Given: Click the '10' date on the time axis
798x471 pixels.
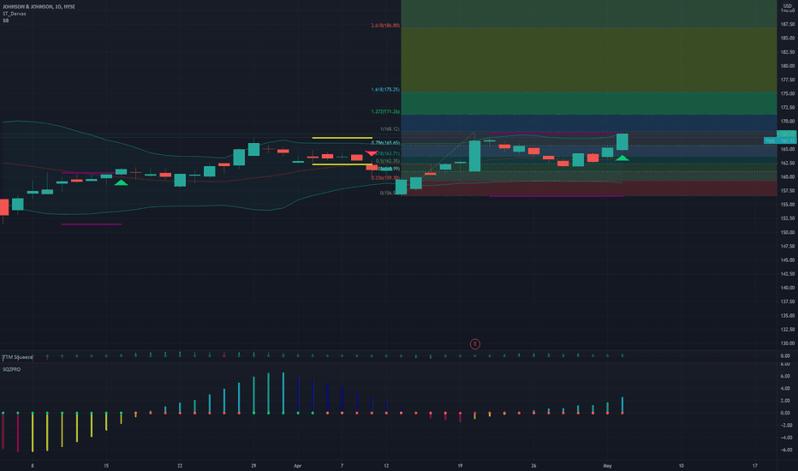Looking at the screenshot, I should pos(681,466).
